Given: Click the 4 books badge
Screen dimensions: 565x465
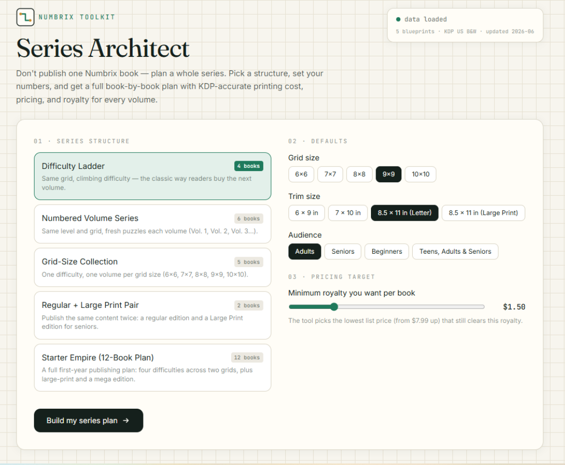Looking at the screenshot, I should click(x=249, y=166).
